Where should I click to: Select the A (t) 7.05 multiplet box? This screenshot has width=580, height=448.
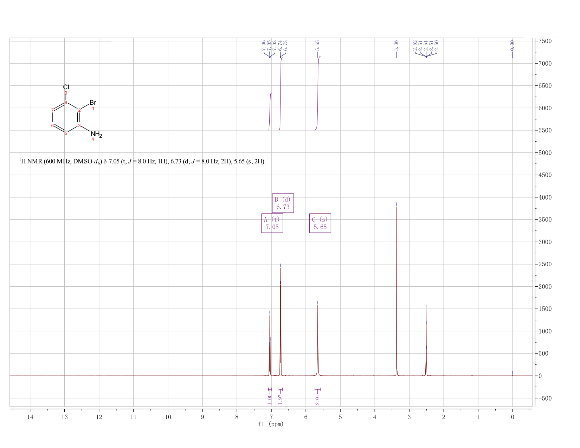(x=272, y=223)
